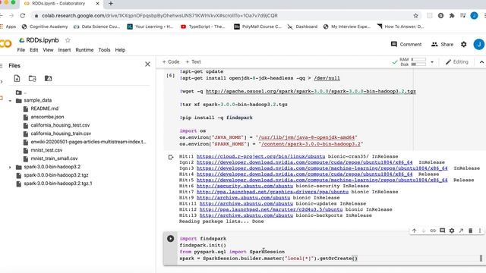Image resolution: width=486 pixels, height=273 pixels.
Task: Click the RDDs.ipynb notebook title
Action: click(x=43, y=40)
